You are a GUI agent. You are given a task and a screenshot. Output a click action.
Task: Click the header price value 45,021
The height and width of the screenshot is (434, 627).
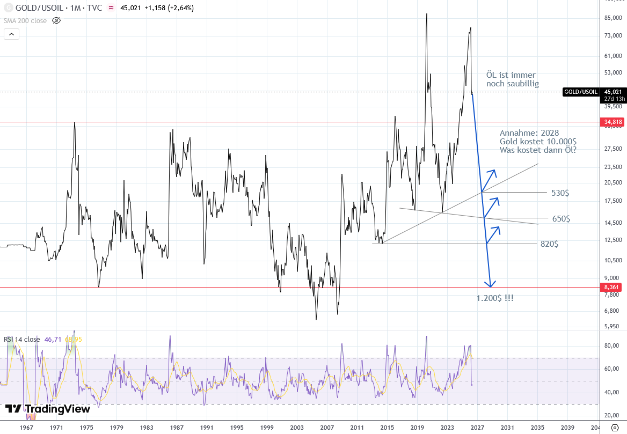pos(131,8)
